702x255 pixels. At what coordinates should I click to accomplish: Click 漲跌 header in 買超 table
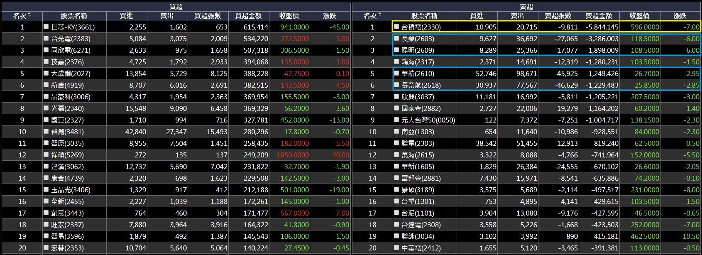[330, 16]
